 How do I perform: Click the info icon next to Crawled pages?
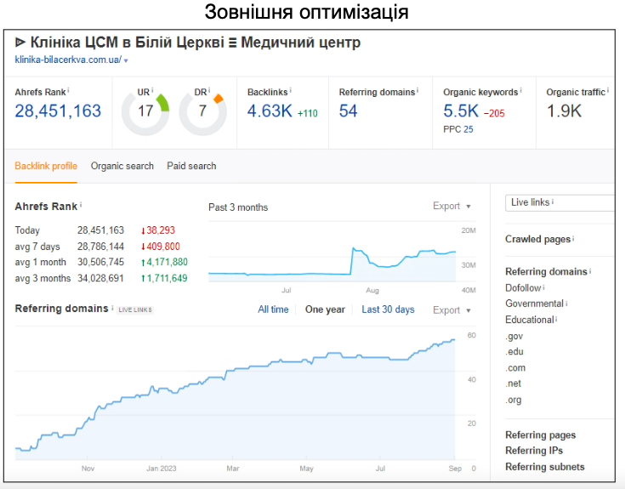(573, 238)
